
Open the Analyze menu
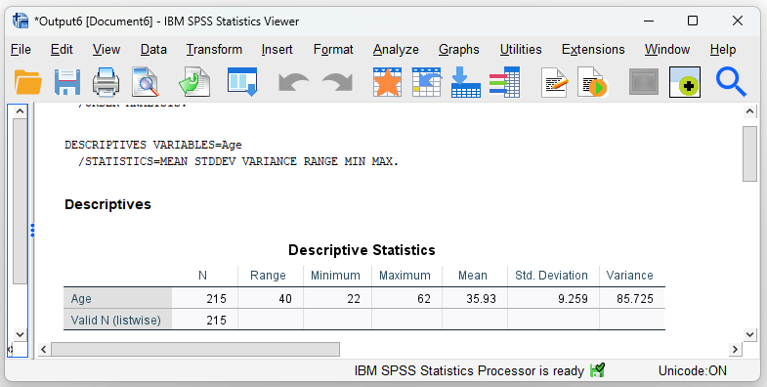pos(396,50)
